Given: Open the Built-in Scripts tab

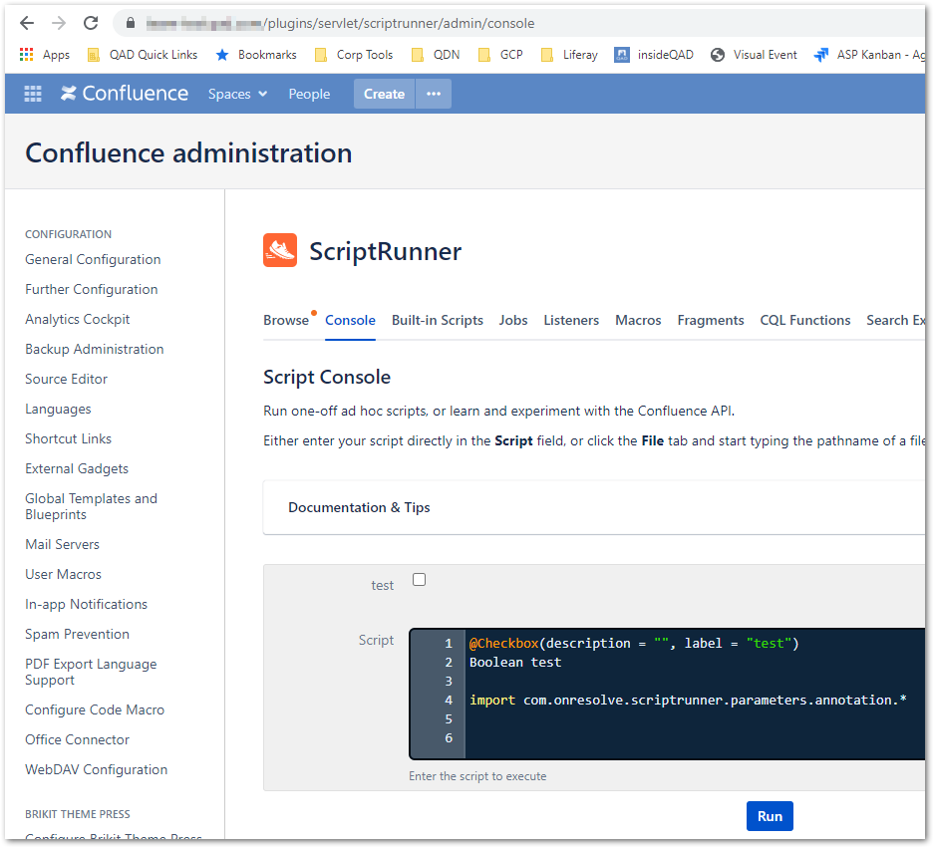Looking at the screenshot, I should [x=438, y=321].
